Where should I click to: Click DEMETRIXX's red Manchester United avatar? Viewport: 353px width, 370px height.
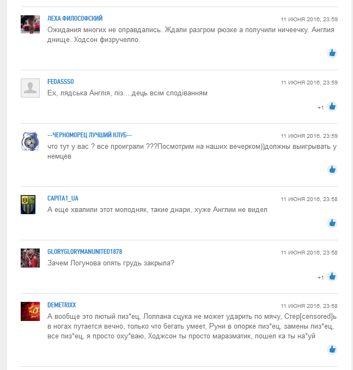pos(30,312)
